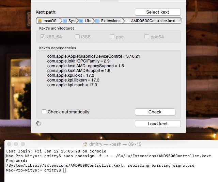218x182 pixels.
Task: Minimize the Terminal window
Action: point(16,144)
